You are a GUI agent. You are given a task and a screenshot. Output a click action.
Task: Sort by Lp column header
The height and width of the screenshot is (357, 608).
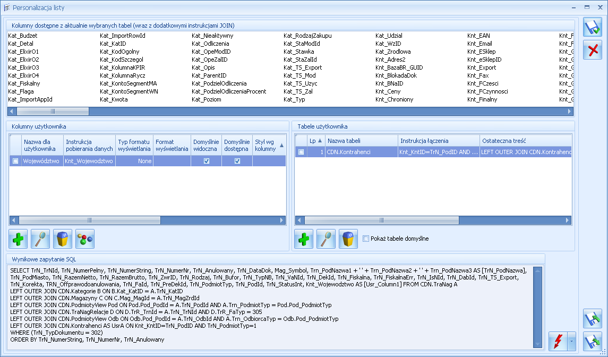(316, 141)
